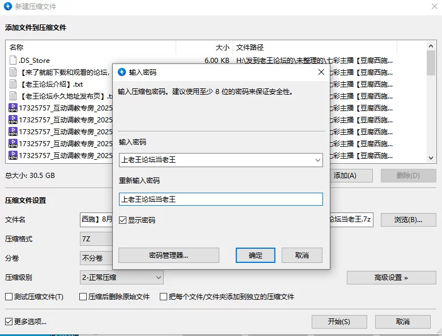442x336 pixels.
Task: Click the 6.00 KB size cell
Action: coord(217,60)
